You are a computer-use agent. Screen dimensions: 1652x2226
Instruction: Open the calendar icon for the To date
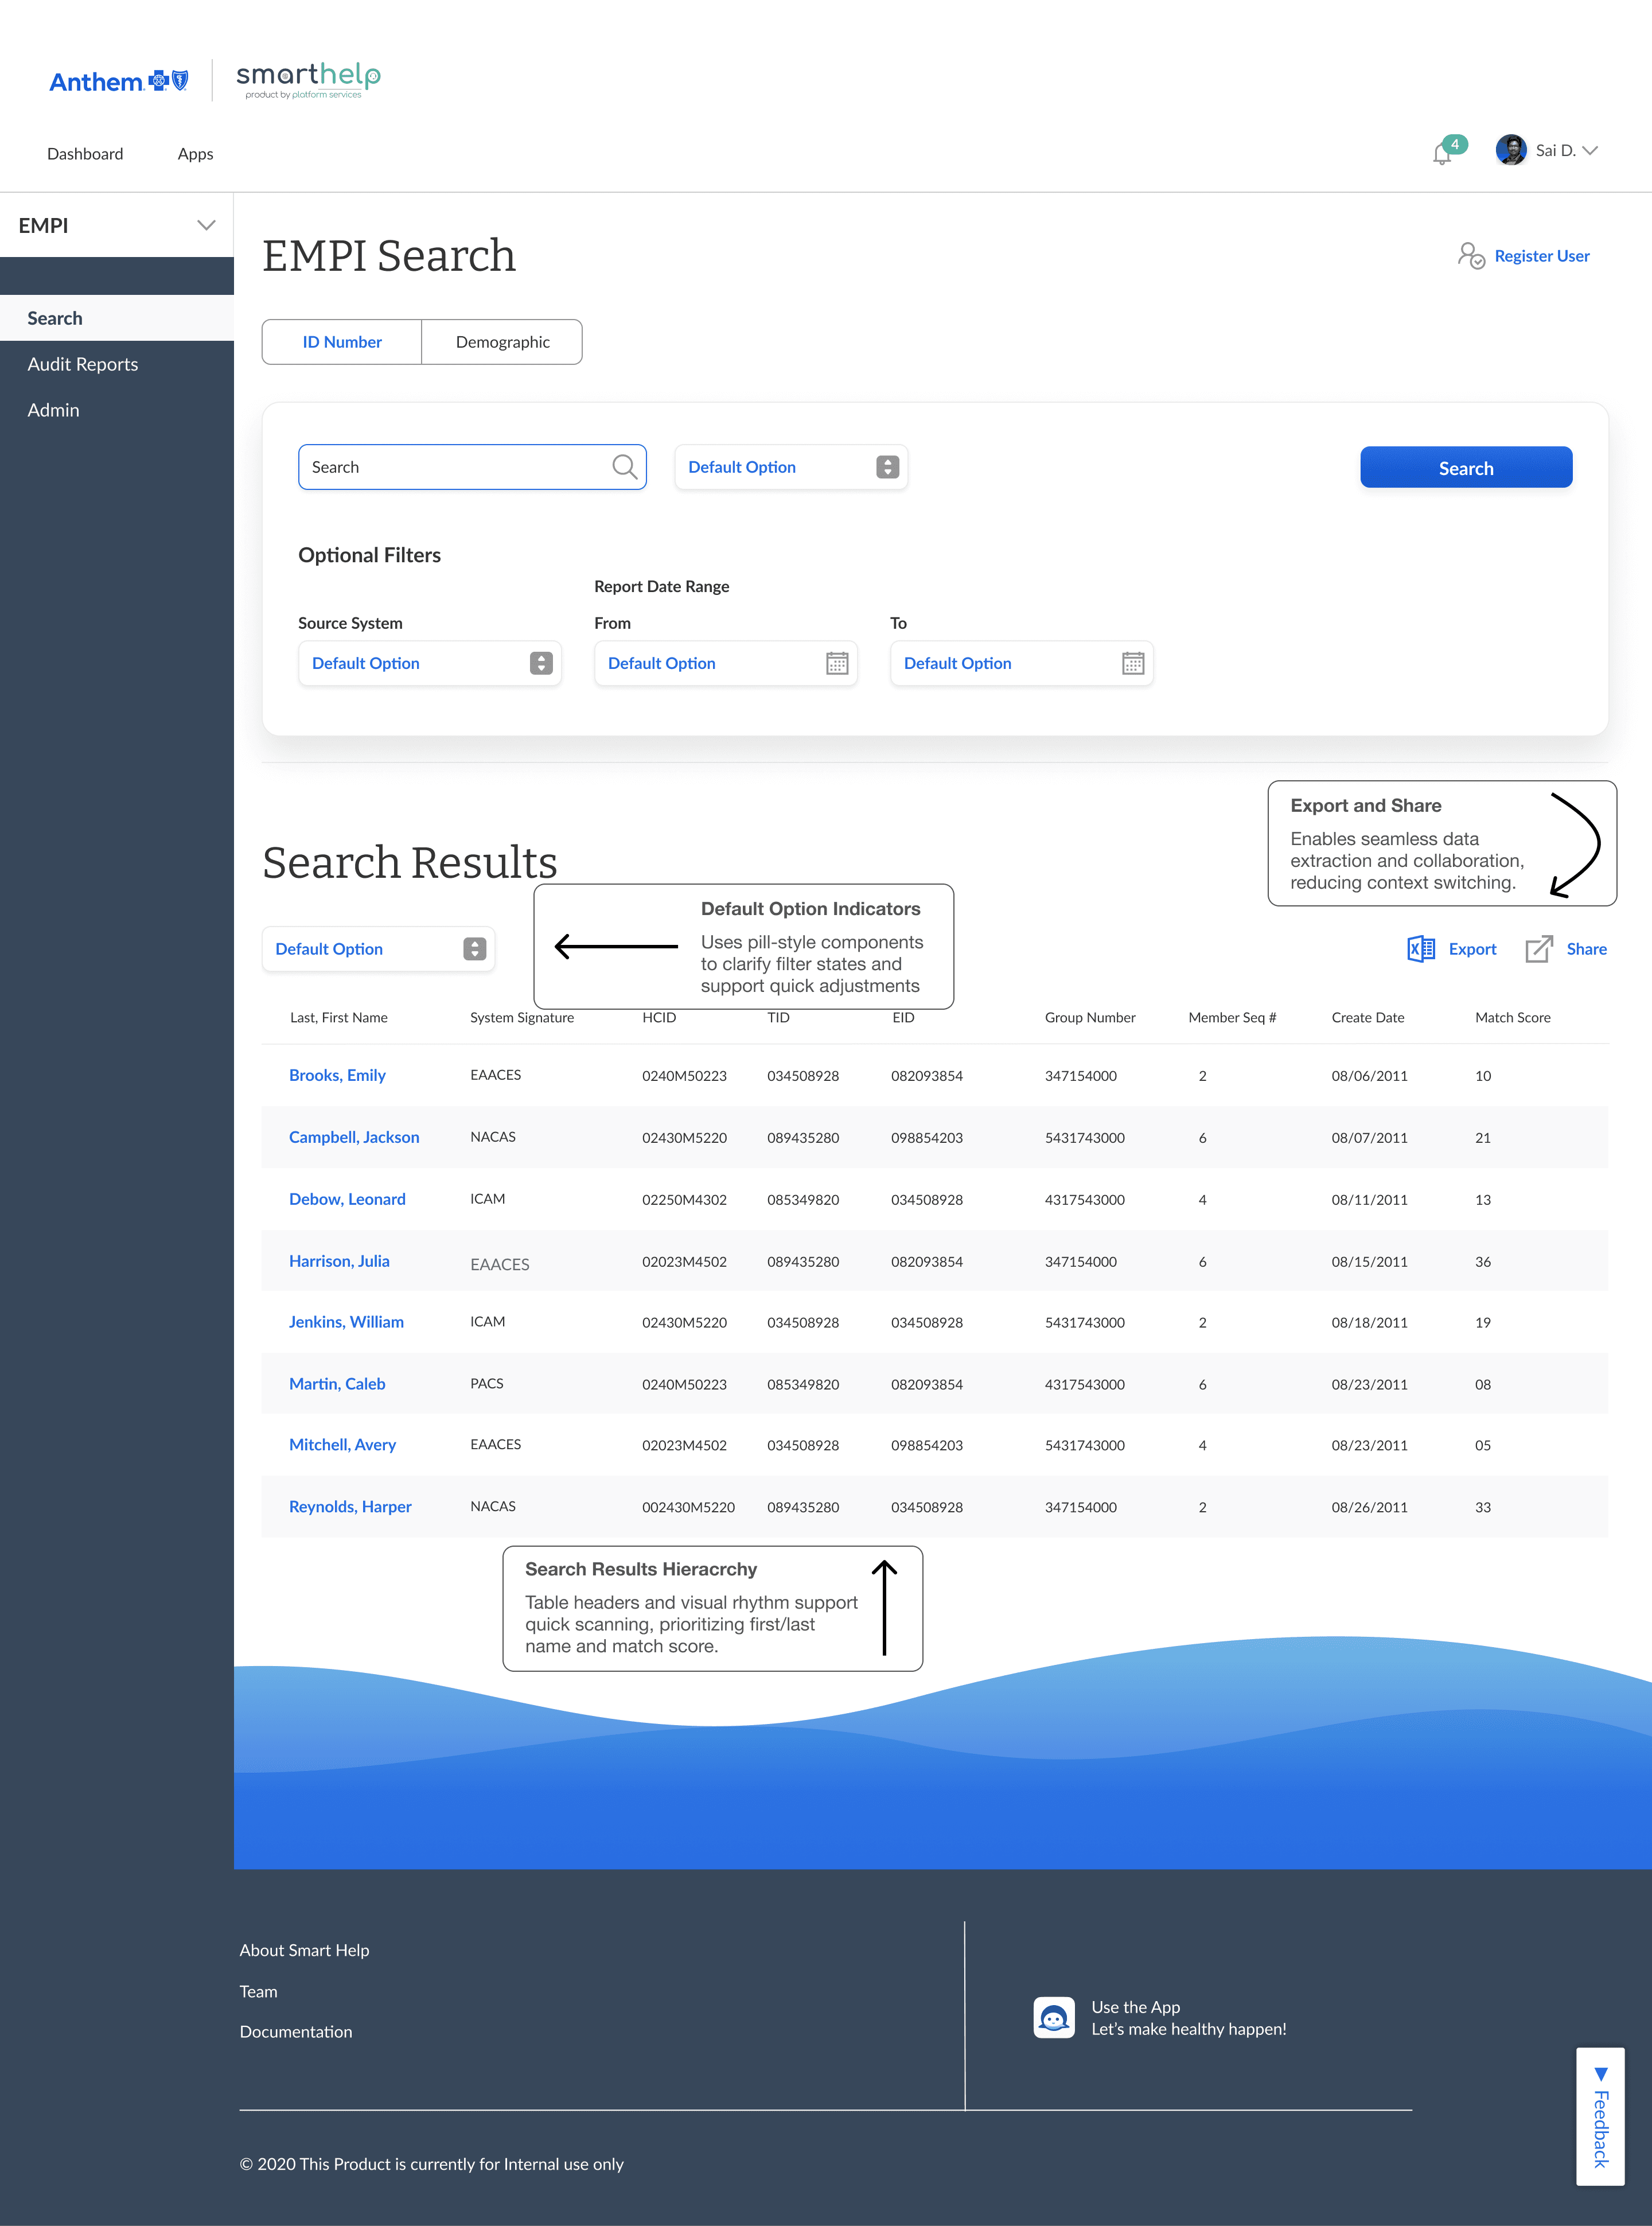[x=1131, y=662]
